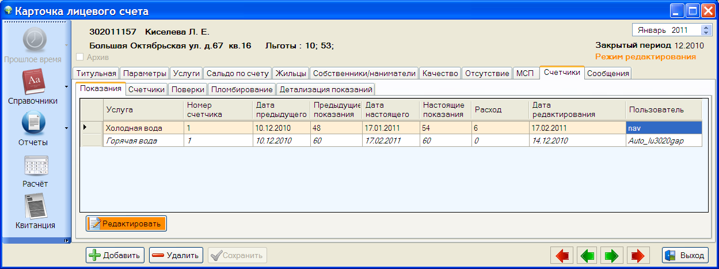Open the Справочники book icon
The width and height of the screenshot is (719, 269).
[x=33, y=82]
